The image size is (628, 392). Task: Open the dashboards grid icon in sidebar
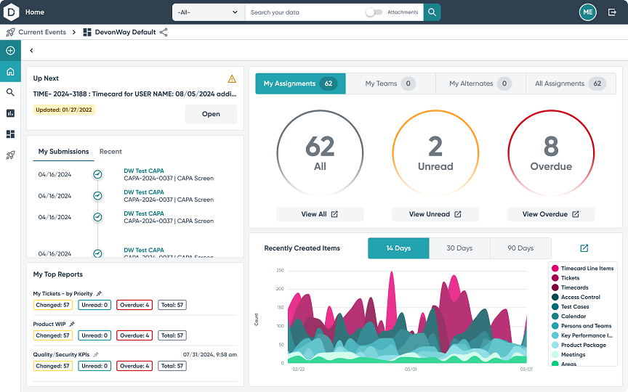10,134
